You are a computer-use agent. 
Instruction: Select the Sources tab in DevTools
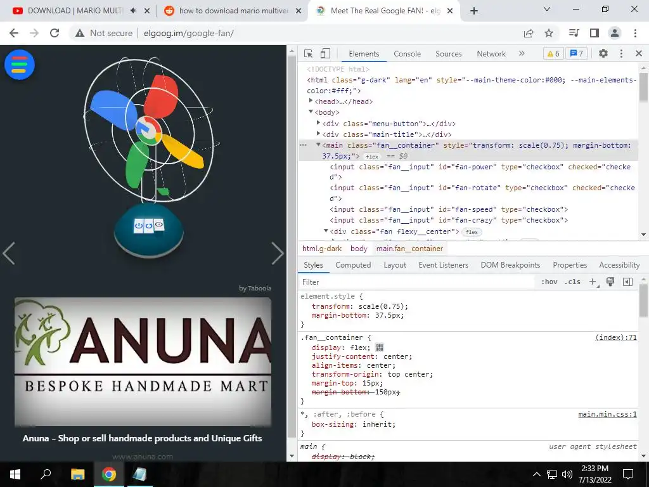click(x=448, y=54)
